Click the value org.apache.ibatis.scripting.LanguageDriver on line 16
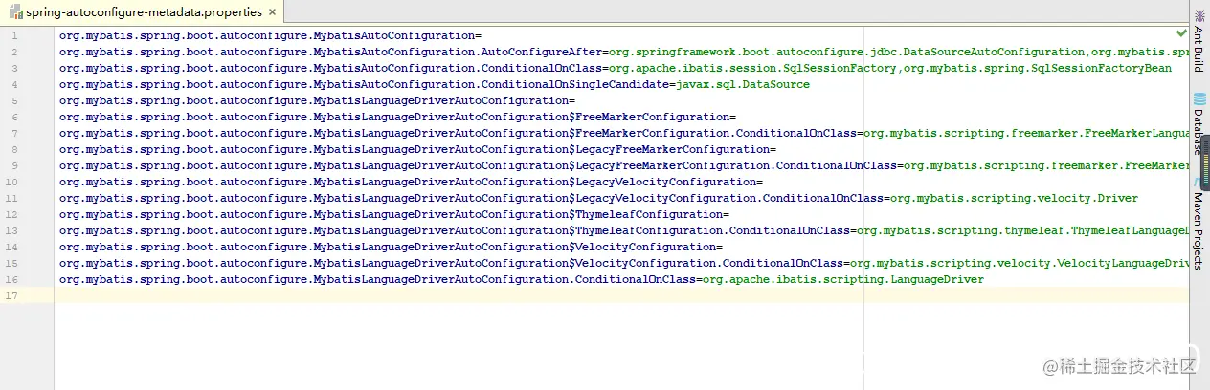Viewport: 1210px width, 390px height. click(843, 279)
